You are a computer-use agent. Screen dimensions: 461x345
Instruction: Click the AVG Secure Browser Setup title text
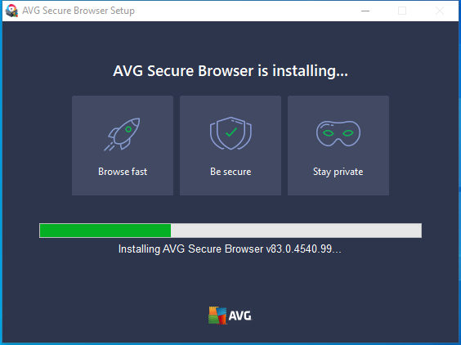[78, 11]
